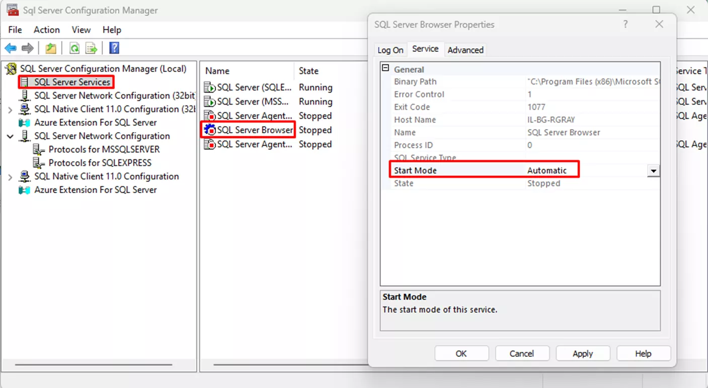The image size is (708, 388).
Task: Select Protocols for MSSQLSERVER
Action: click(104, 150)
